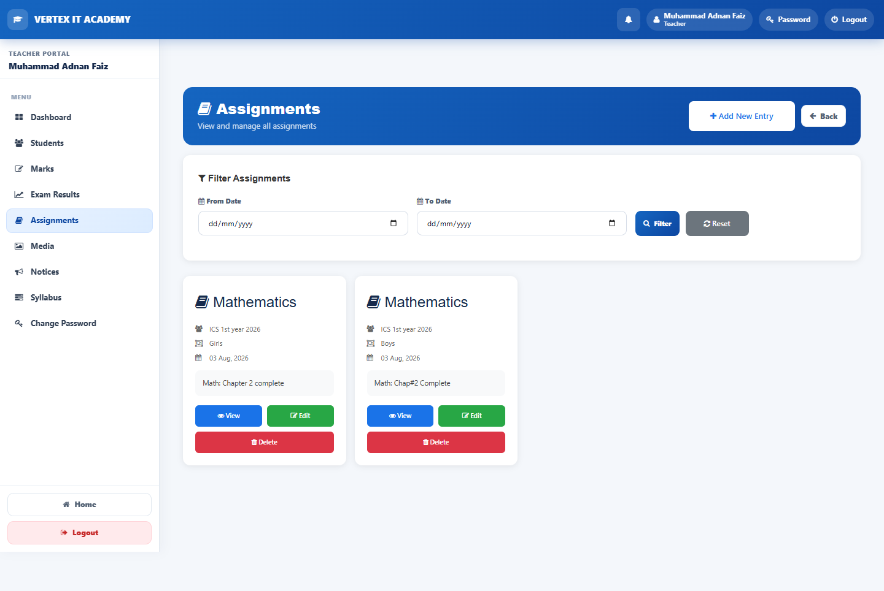884x591 pixels.
Task: Focus the To Date input field
Action: (x=522, y=223)
